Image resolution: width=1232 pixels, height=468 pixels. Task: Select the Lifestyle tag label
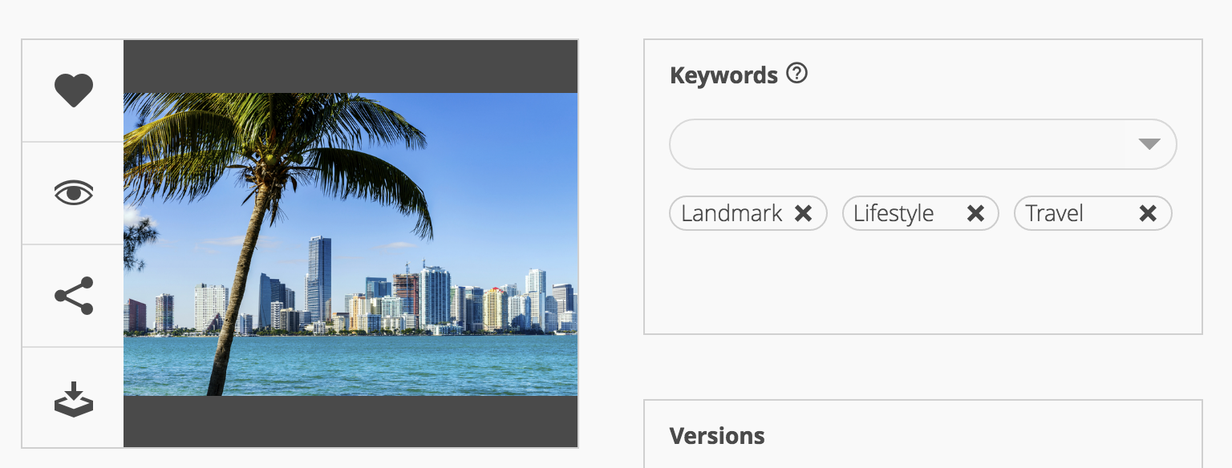click(x=893, y=213)
